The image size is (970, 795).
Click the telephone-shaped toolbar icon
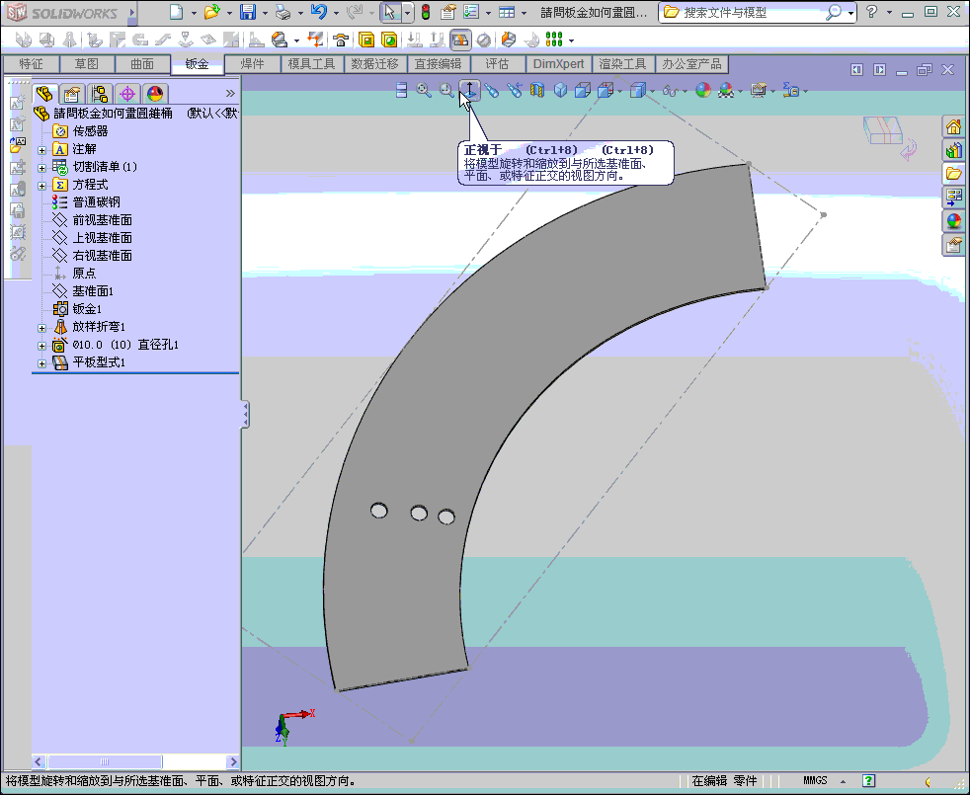341,40
